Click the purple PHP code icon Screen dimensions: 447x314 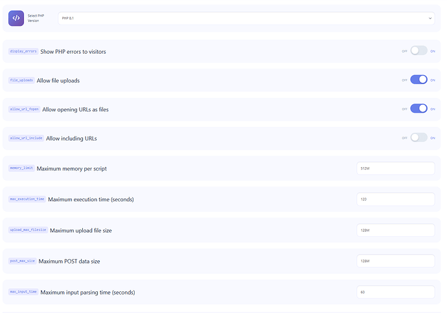[16, 18]
